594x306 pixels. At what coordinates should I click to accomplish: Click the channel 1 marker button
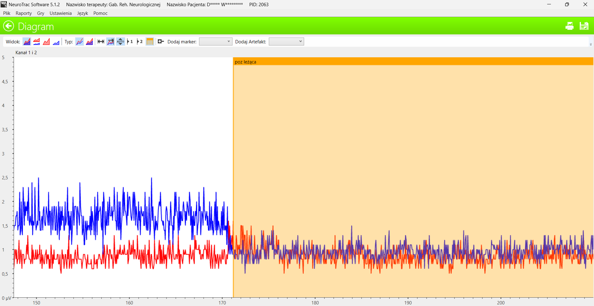coord(130,42)
